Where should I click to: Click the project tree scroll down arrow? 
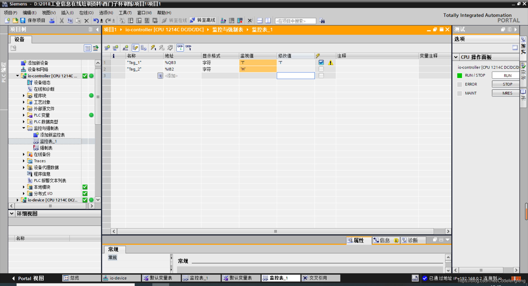(x=98, y=200)
